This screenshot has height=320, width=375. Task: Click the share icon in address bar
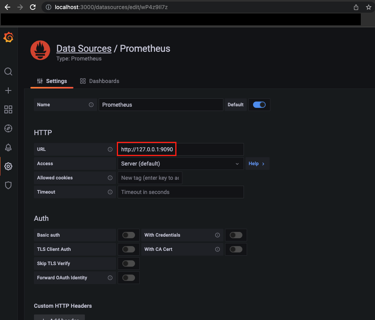coord(356,7)
